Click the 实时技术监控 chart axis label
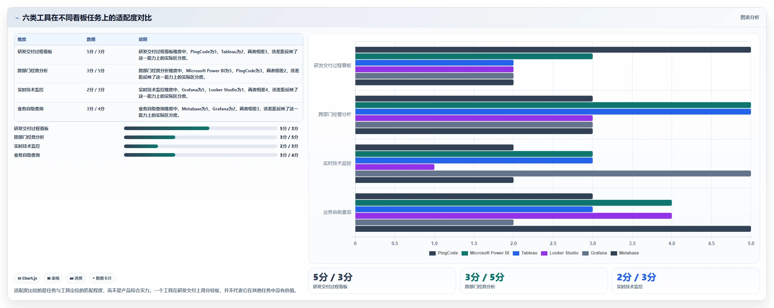Viewport: 774px width, 308px height. pyautogui.click(x=337, y=163)
